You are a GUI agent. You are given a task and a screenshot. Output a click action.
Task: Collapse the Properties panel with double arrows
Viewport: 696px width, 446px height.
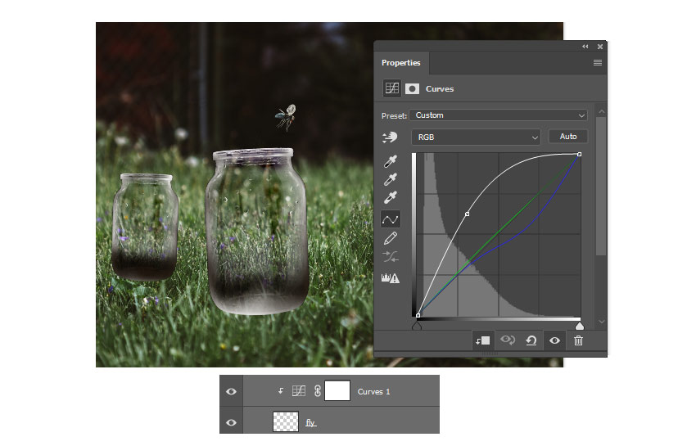click(585, 47)
